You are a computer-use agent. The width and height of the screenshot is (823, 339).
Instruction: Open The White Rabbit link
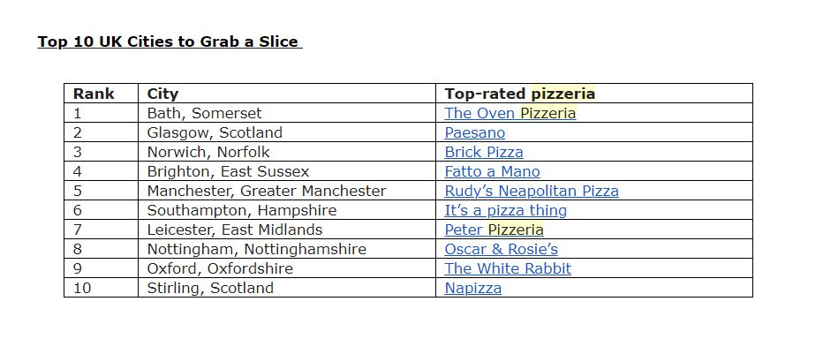coord(508,268)
